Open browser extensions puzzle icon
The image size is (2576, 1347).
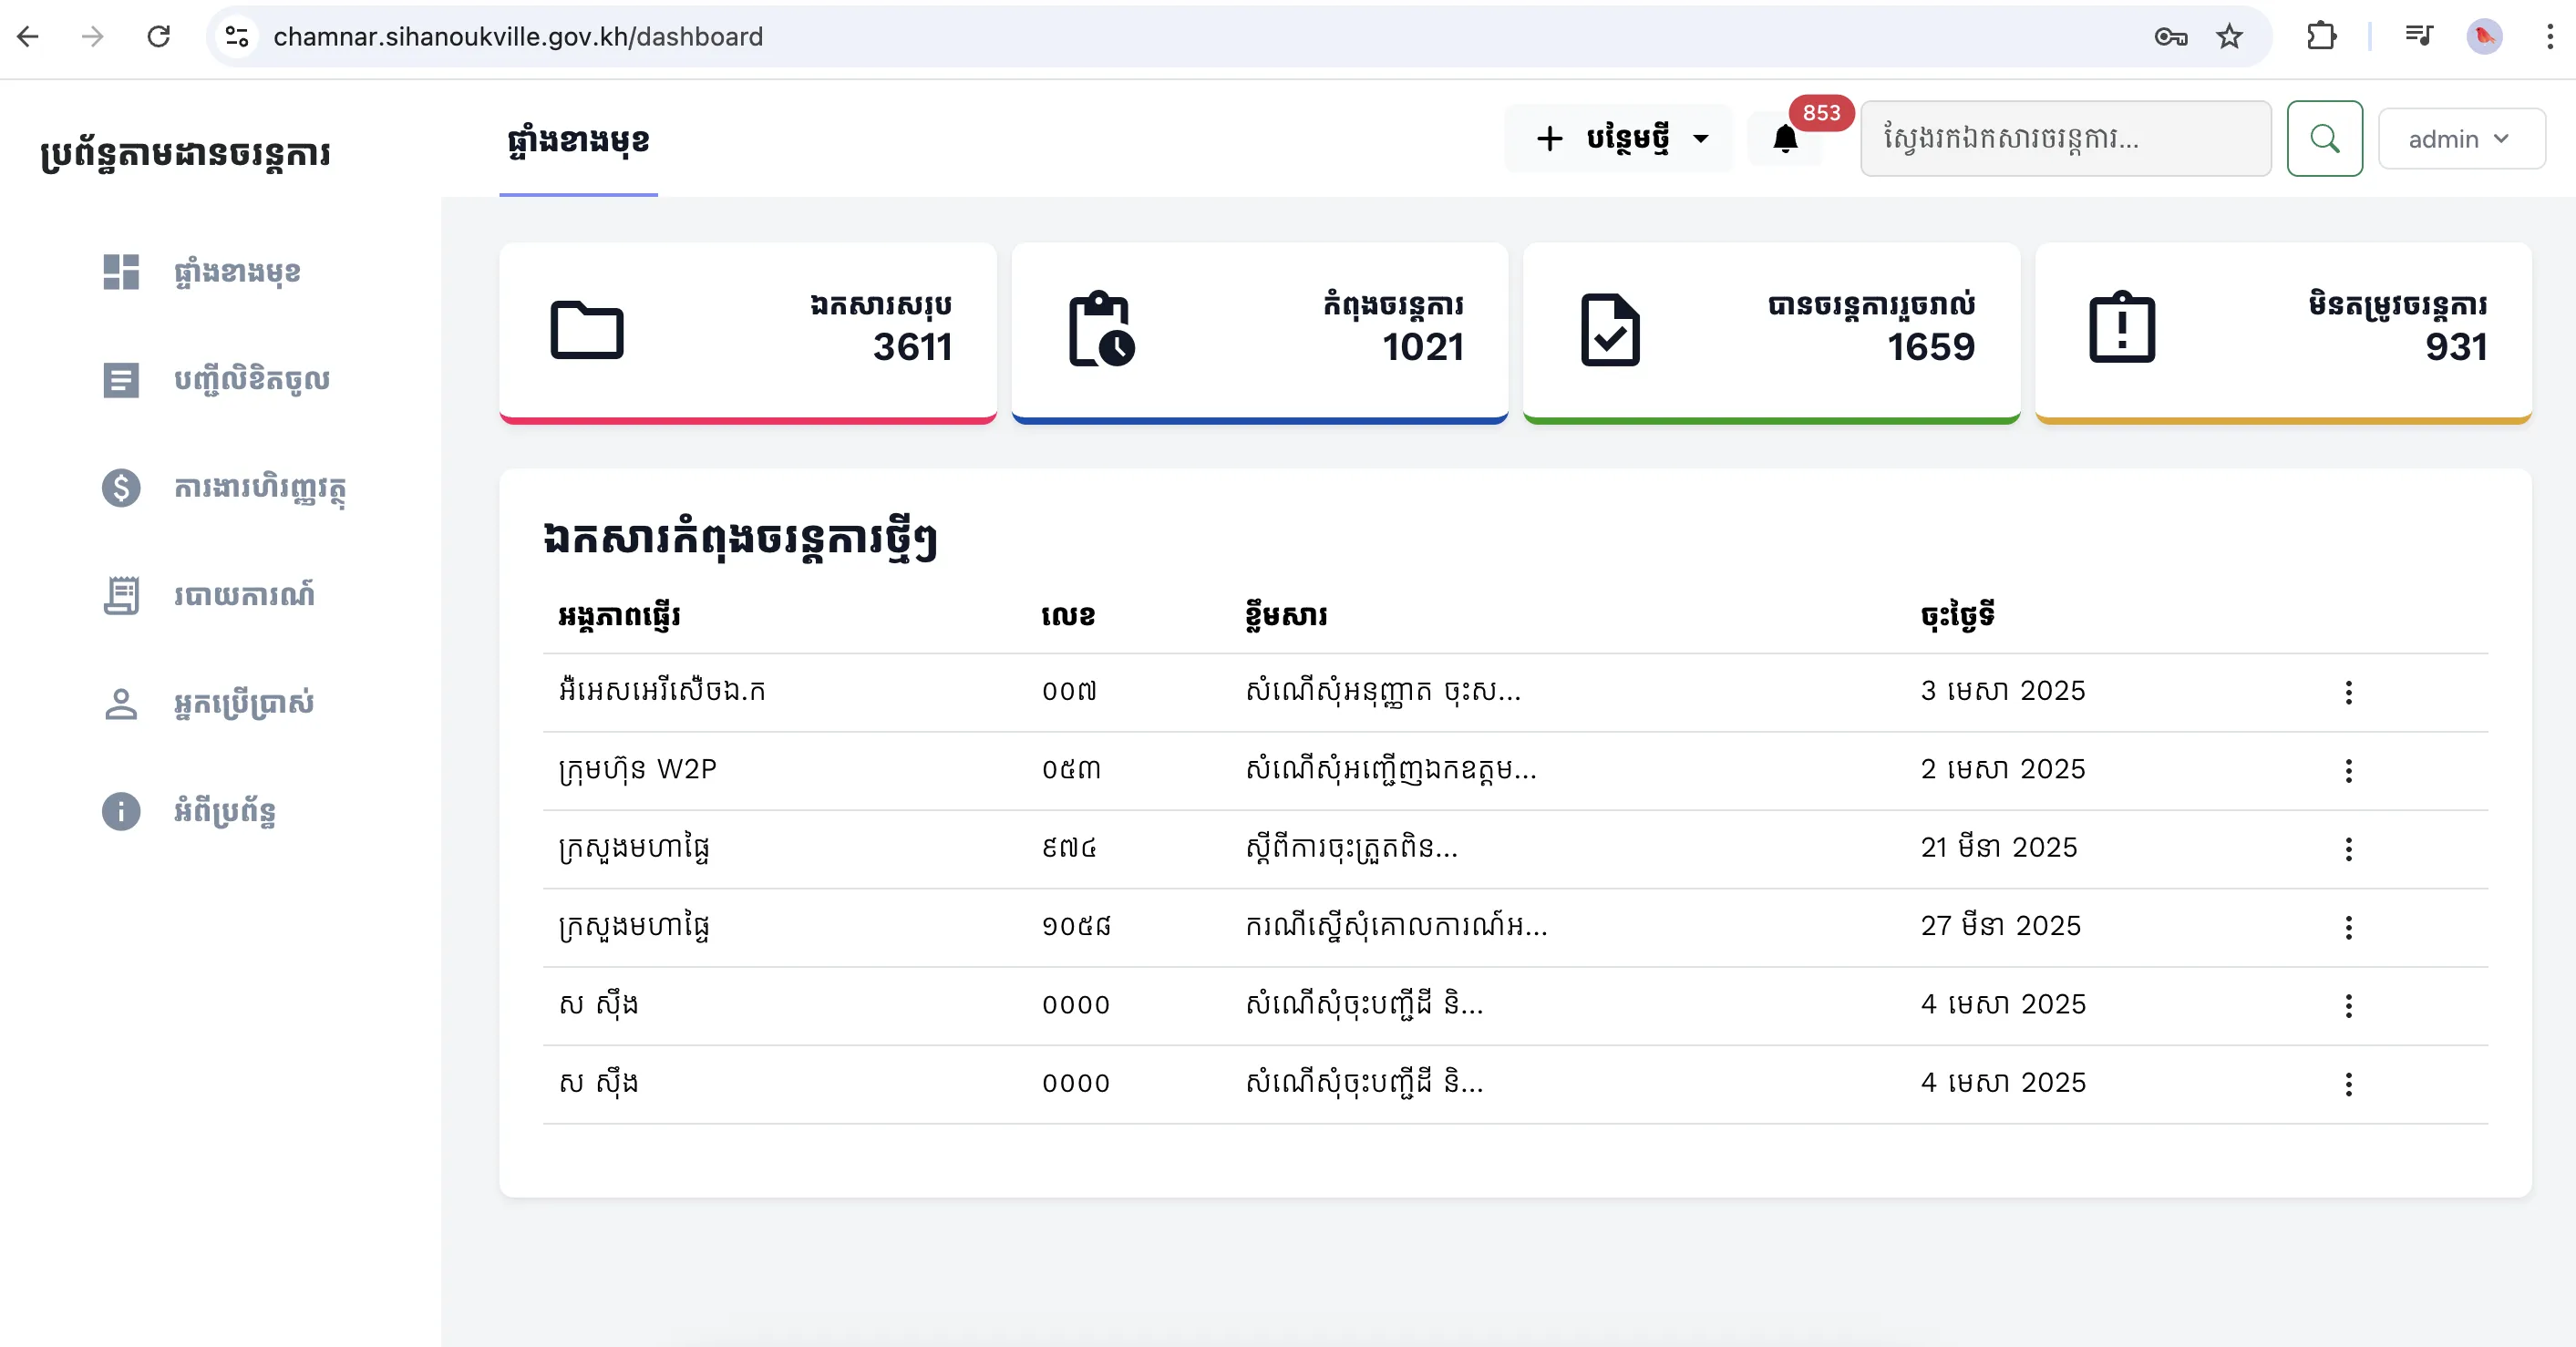2322,36
